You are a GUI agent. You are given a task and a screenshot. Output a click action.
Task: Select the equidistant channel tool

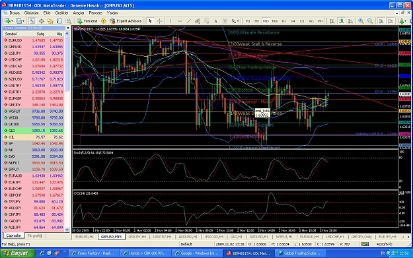pyautogui.click(x=198, y=21)
